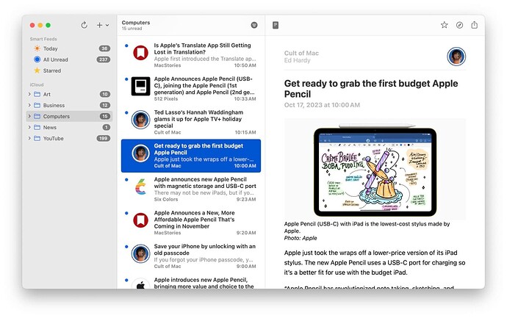Click the author name Ed Hardy
This screenshot has height=318, width=507.
point(297,60)
